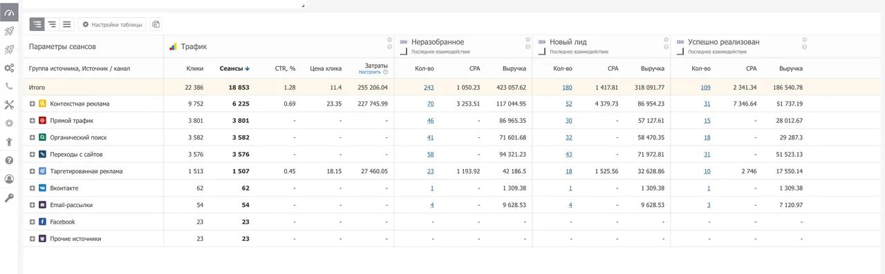
Task: Expand the Контекстная реклама row
Action: tap(32, 104)
